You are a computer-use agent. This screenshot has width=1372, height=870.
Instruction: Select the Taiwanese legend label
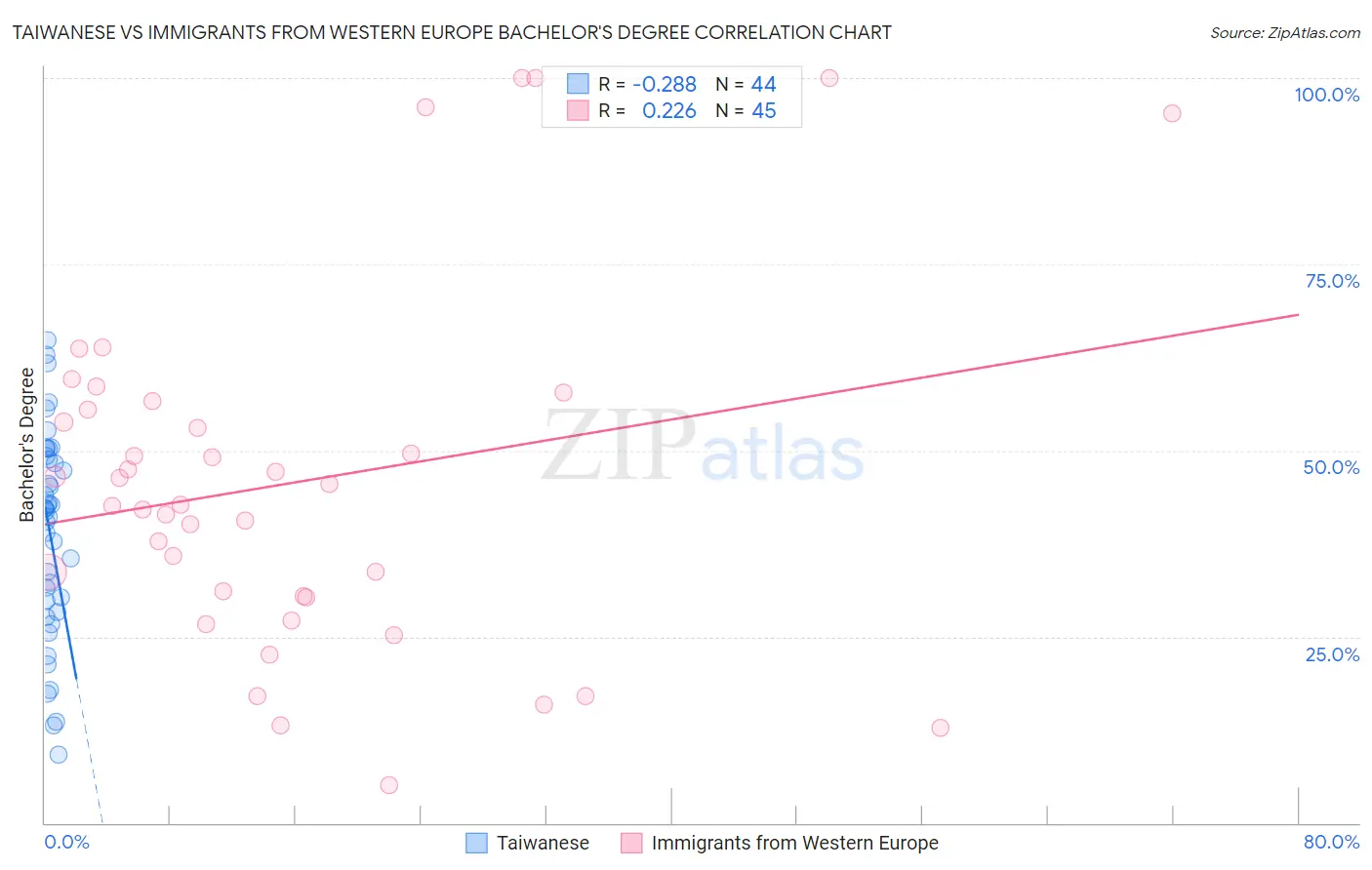[543, 843]
